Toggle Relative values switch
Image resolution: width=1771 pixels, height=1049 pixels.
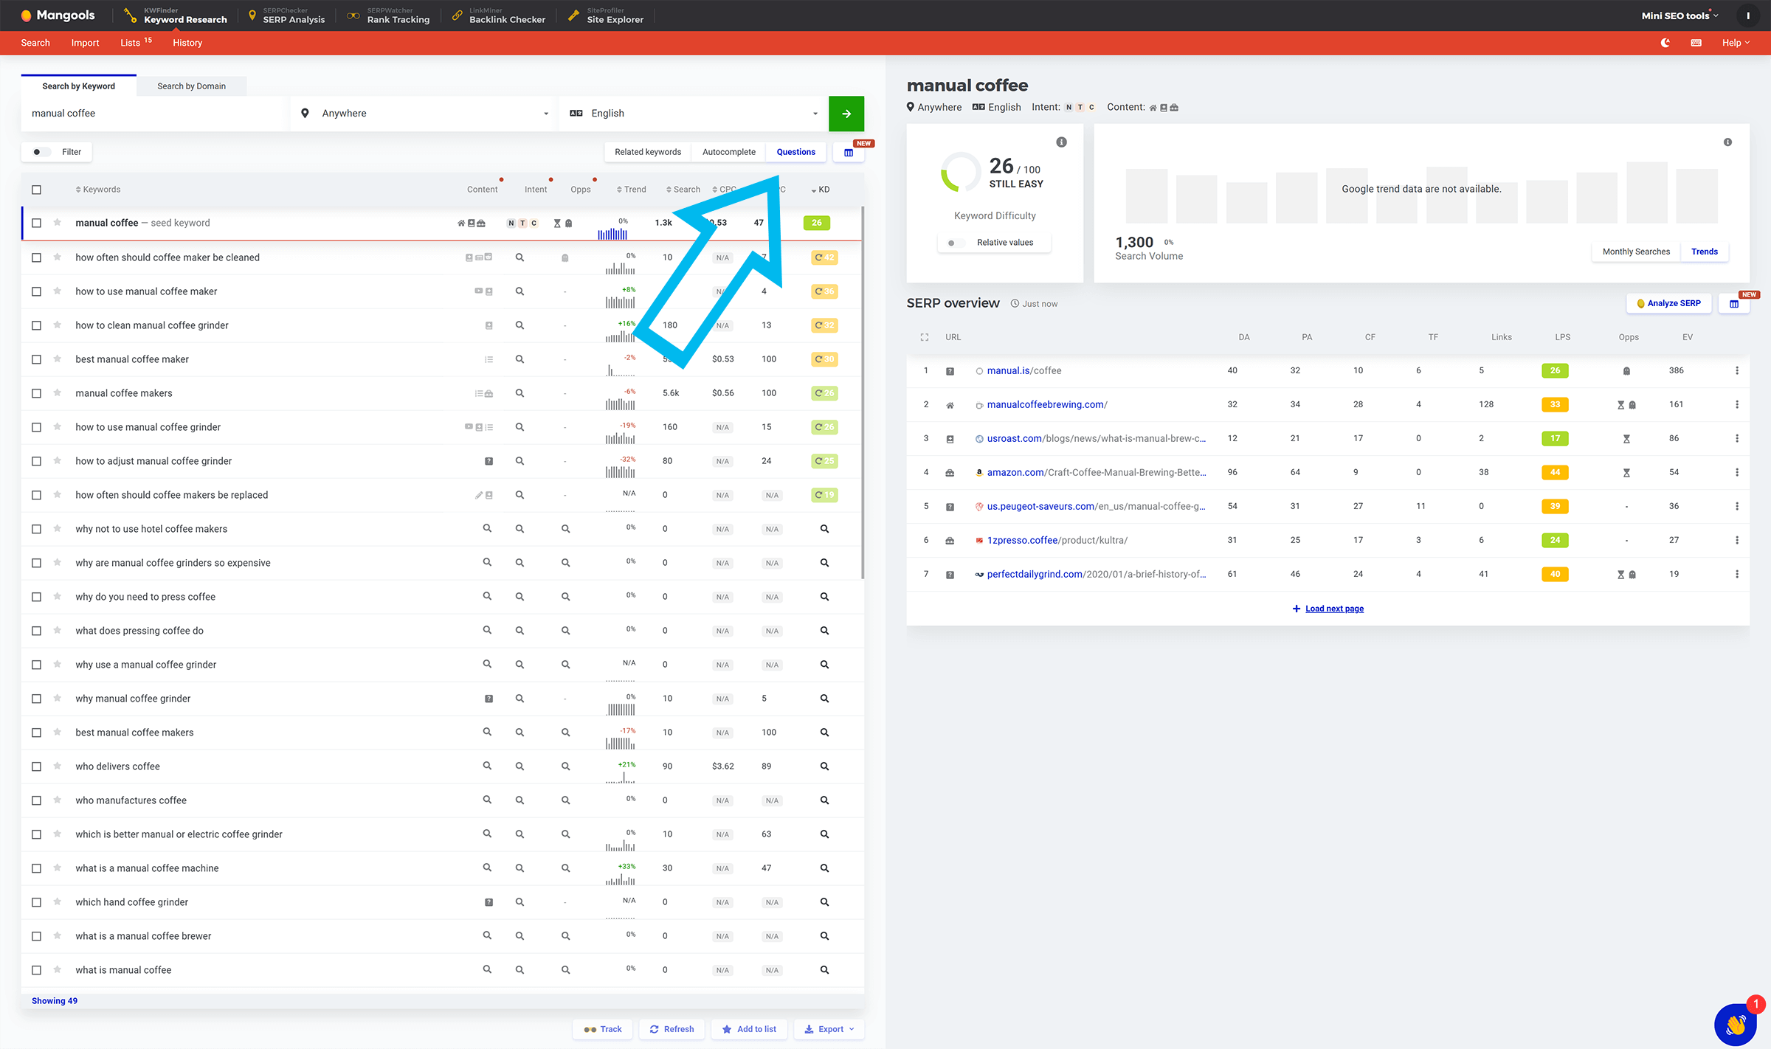tap(956, 243)
